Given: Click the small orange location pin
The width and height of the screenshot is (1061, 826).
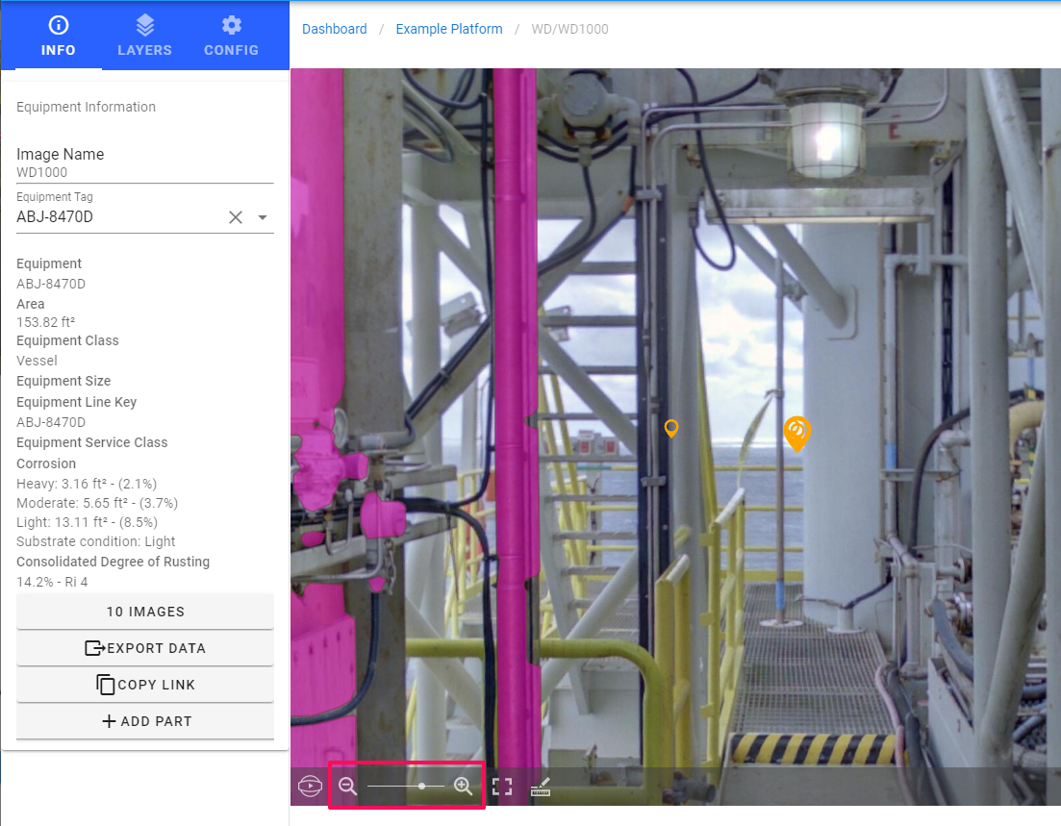Looking at the screenshot, I should tap(671, 428).
